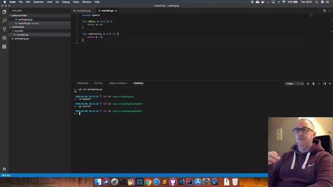Image resolution: width=333 pixels, height=187 pixels.
Task: Open Wi-Fi menu in menu bar
Action: 284,2
